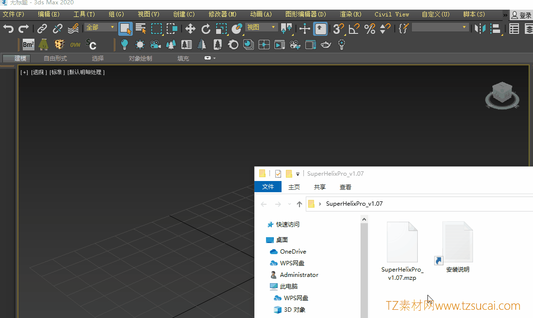
Task: Click the OVN plugin toolbar icon
Action: [x=75, y=45]
